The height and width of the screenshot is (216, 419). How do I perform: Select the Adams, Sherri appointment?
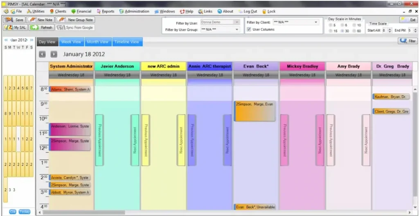(x=70, y=90)
